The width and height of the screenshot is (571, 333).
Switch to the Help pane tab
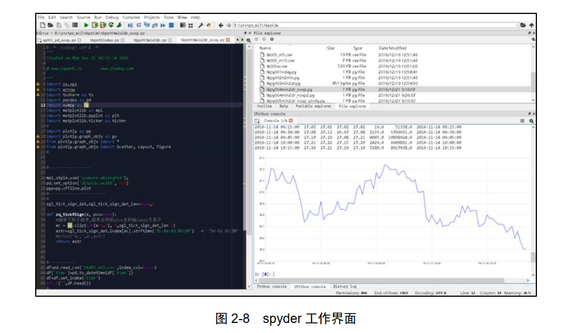point(284,106)
